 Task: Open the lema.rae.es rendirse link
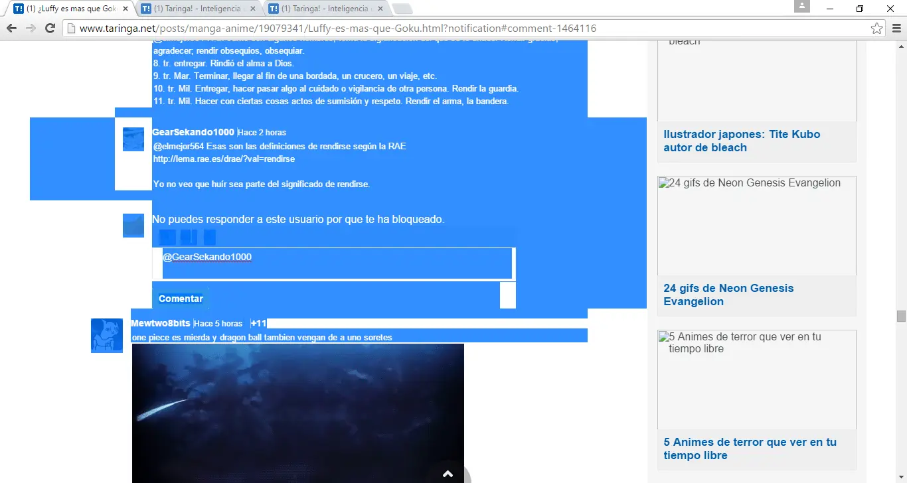224,159
